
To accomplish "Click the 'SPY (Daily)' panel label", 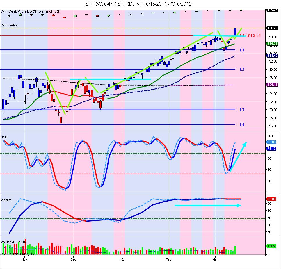I will 9,25.
